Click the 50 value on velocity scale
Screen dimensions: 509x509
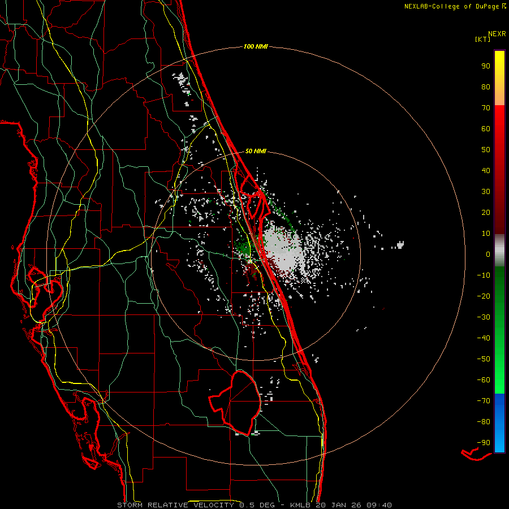click(486, 150)
